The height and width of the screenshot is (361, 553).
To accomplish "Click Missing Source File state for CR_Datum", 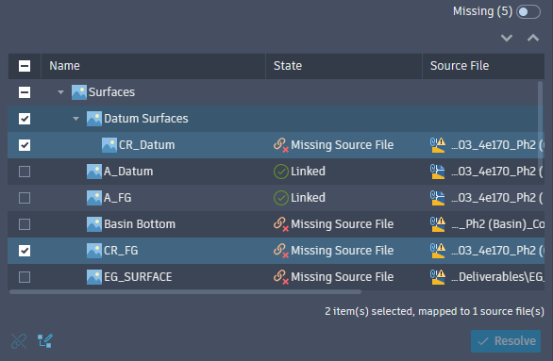I will [343, 145].
